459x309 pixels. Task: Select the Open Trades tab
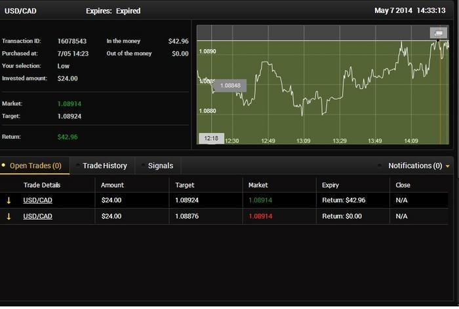coord(35,166)
